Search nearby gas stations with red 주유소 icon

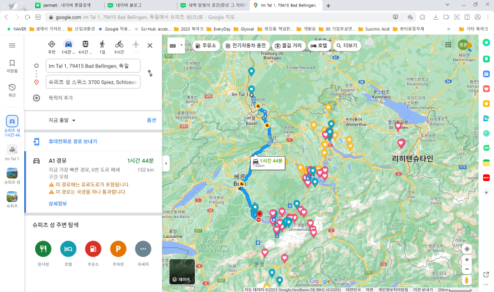coord(93,249)
